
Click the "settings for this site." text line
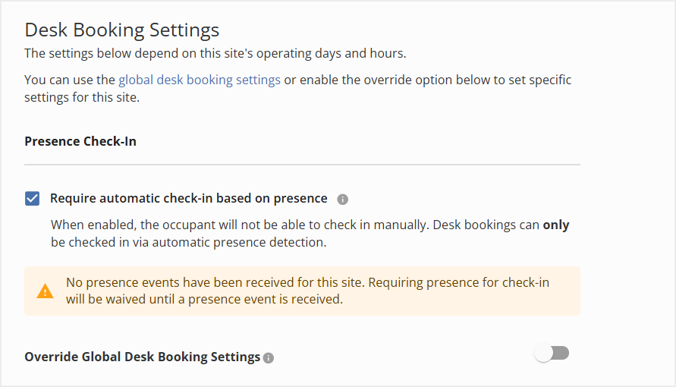pos(83,97)
